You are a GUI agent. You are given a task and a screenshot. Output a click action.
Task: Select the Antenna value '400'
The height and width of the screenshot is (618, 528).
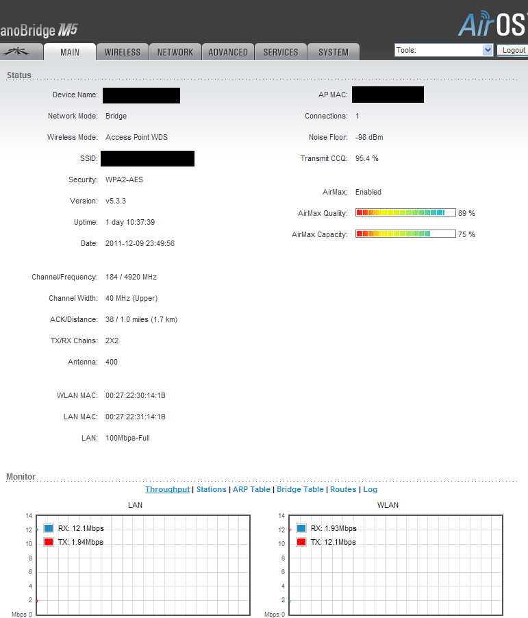pyautogui.click(x=112, y=362)
